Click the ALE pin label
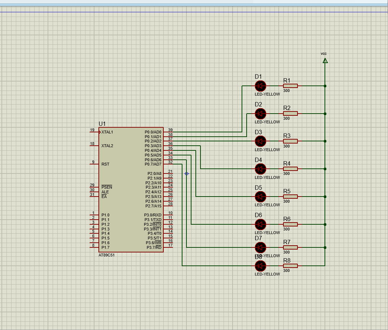 tap(105, 192)
